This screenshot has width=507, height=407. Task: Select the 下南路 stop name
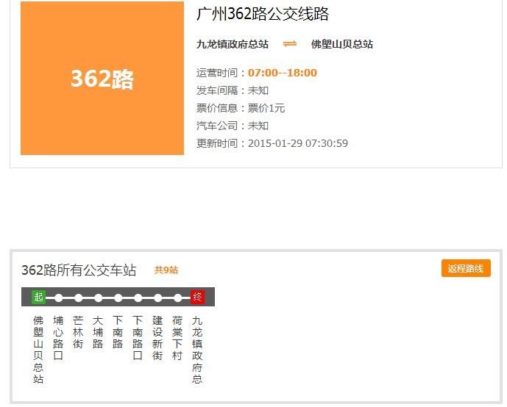[x=118, y=332]
